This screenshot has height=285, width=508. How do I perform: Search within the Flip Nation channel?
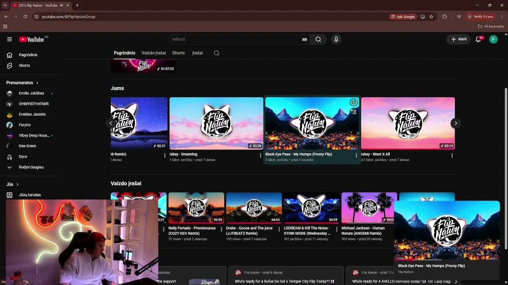point(217,53)
